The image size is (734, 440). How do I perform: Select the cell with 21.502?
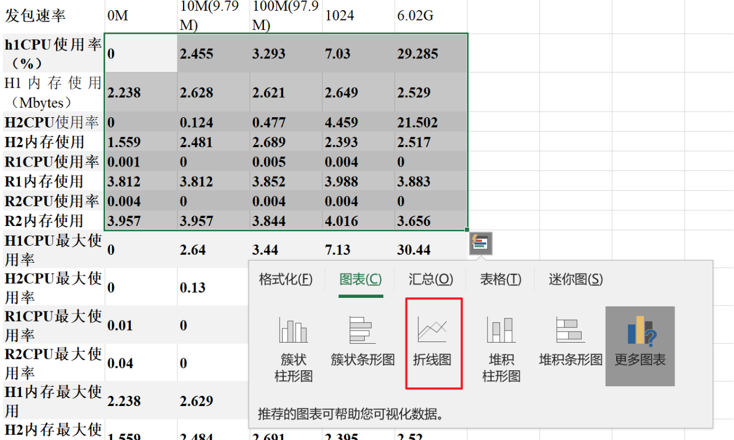coord(430,122)
